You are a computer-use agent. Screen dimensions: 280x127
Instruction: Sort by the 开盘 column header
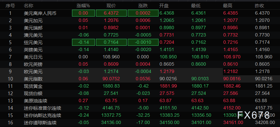(164, 6)
